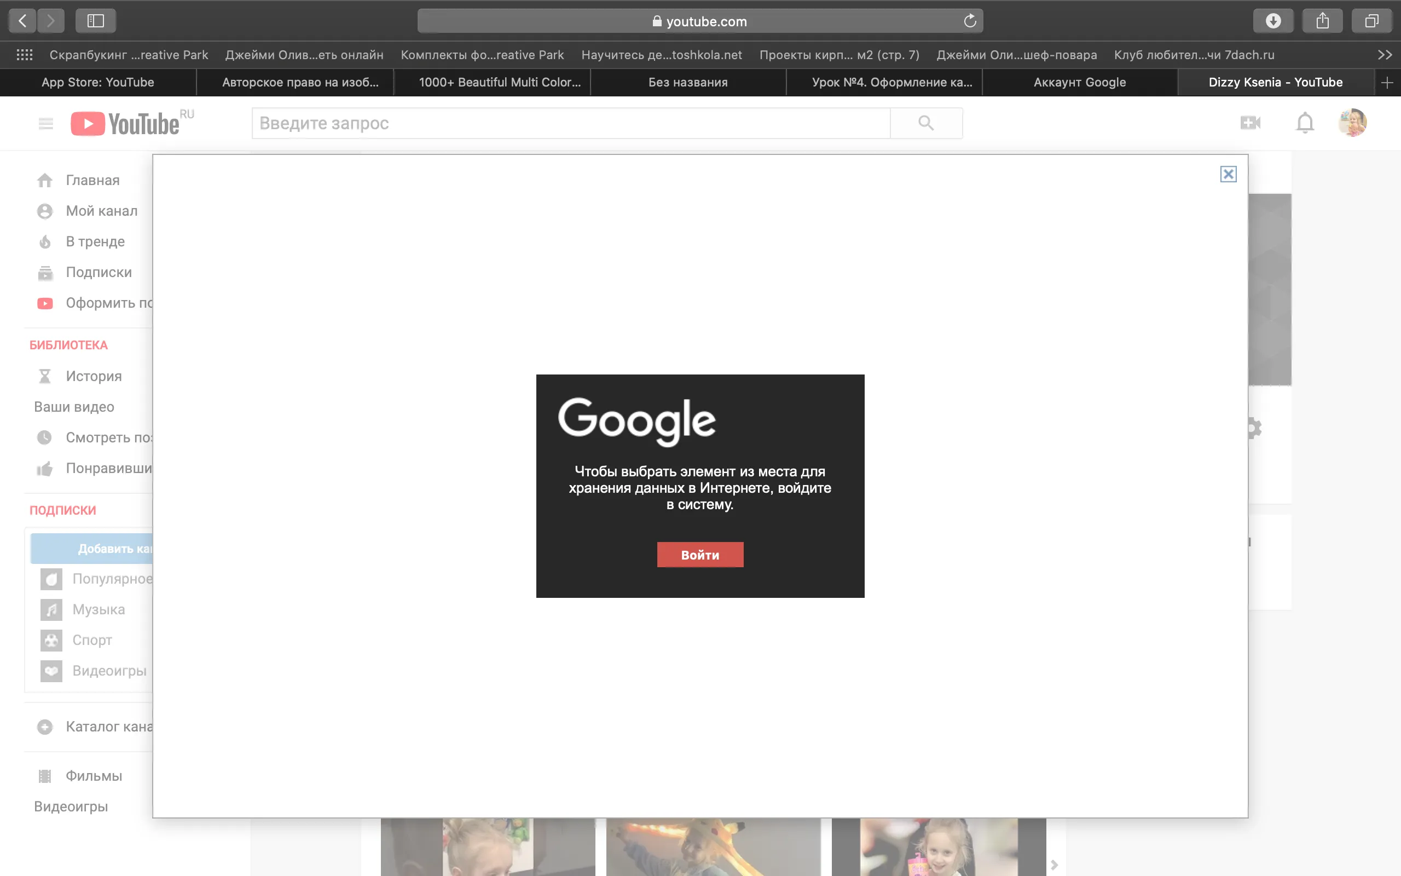Click the blue Добавить каналы button
Viewport: 1401px width, 876px height.
(x=92, y=548)
